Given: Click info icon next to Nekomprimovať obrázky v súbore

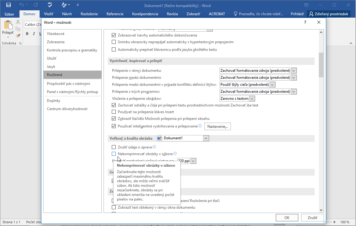Looking at the screenshot, I should 175,154.
